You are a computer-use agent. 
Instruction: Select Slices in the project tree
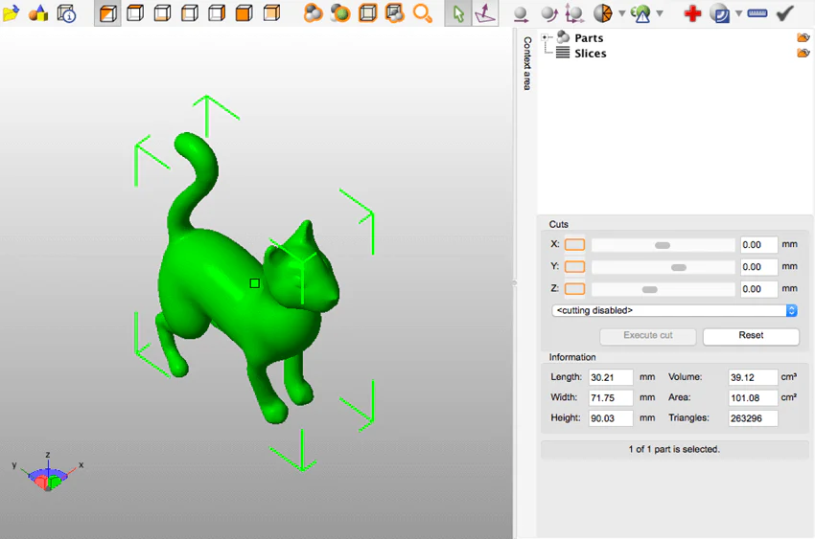point(591,54)
